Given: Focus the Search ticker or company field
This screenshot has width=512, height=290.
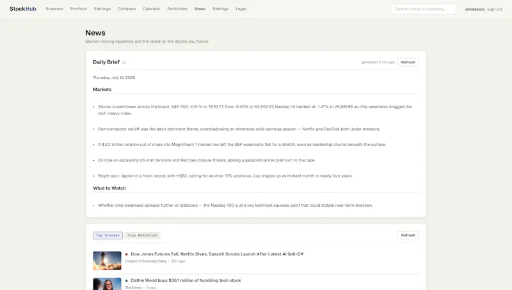Looking at the screenshot, I should (x=423, y=9).
